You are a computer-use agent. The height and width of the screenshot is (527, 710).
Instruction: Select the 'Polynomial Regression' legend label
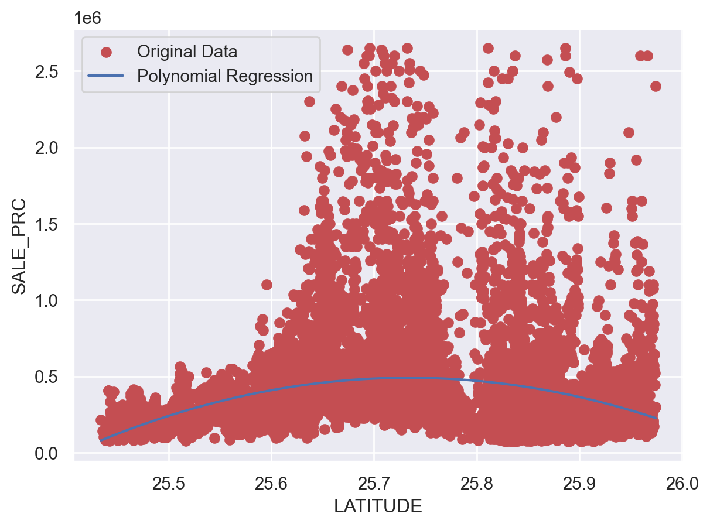tap(225, 76)
